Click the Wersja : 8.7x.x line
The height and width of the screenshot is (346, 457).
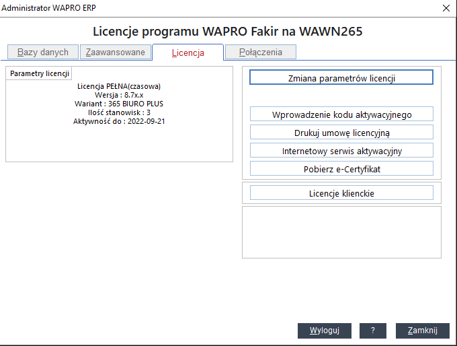pyautogui.click(x=119, y=95)
